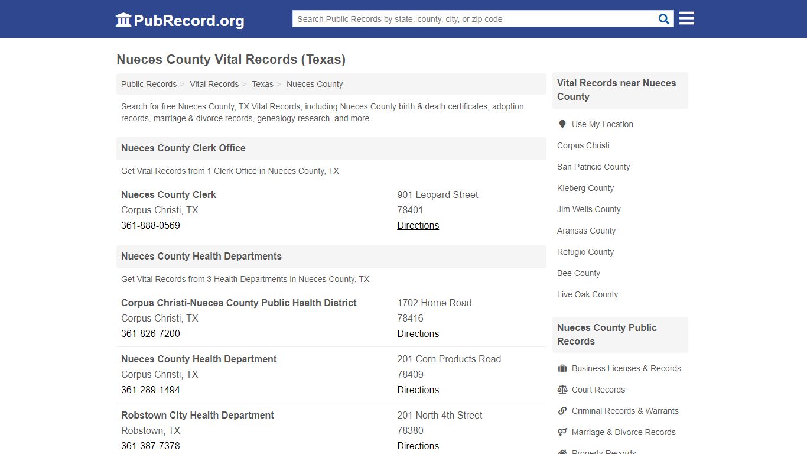Call Nueces County Clerk at 361-888-0569
This screenshot has height=454, width=807.
(151, 225)
